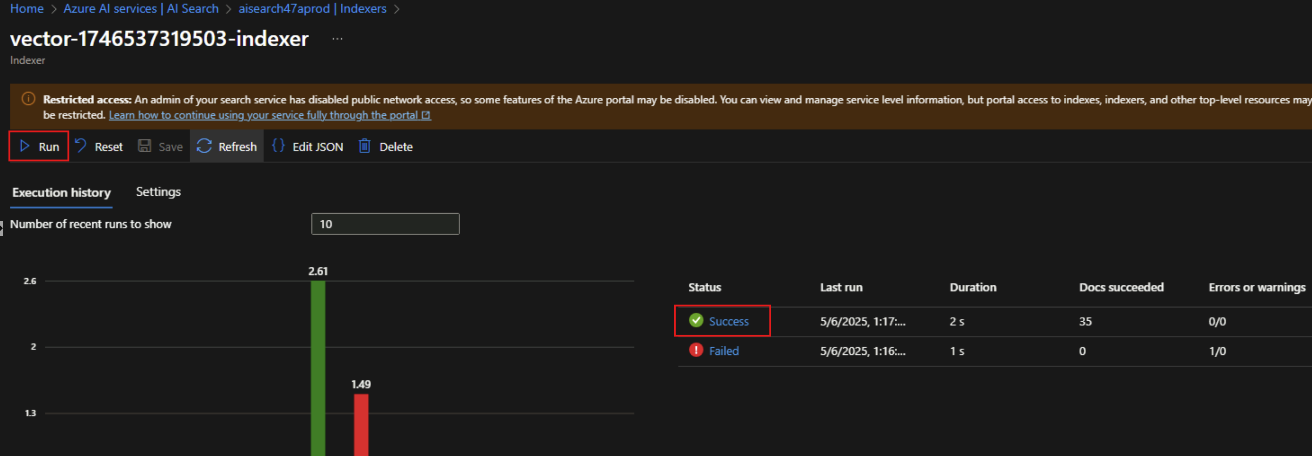Click the Reset undo arrow icon

click(81, 146)
